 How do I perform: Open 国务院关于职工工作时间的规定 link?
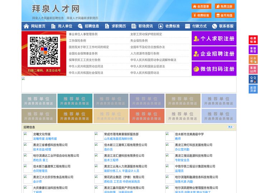coord(89,47)
